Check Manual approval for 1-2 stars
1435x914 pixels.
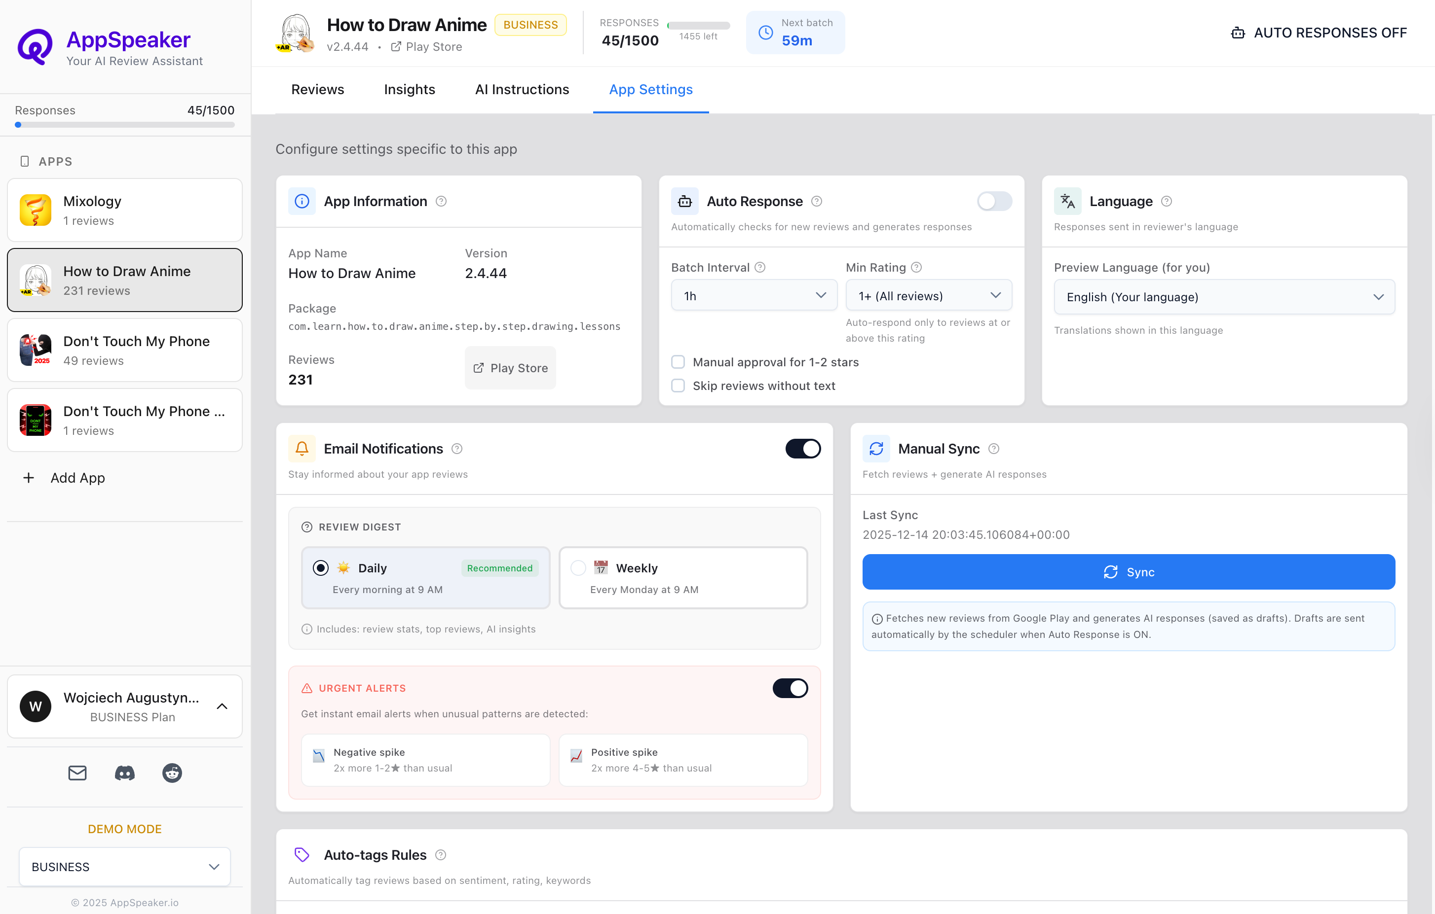click(678, 361)
